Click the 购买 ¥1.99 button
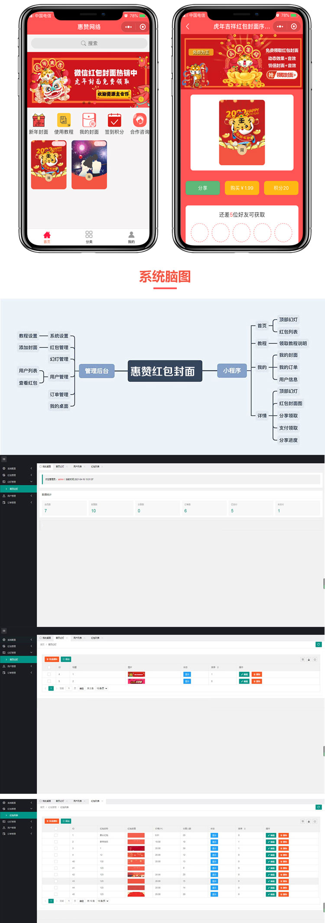The image size is (325, 923). (x=242, y=188)
